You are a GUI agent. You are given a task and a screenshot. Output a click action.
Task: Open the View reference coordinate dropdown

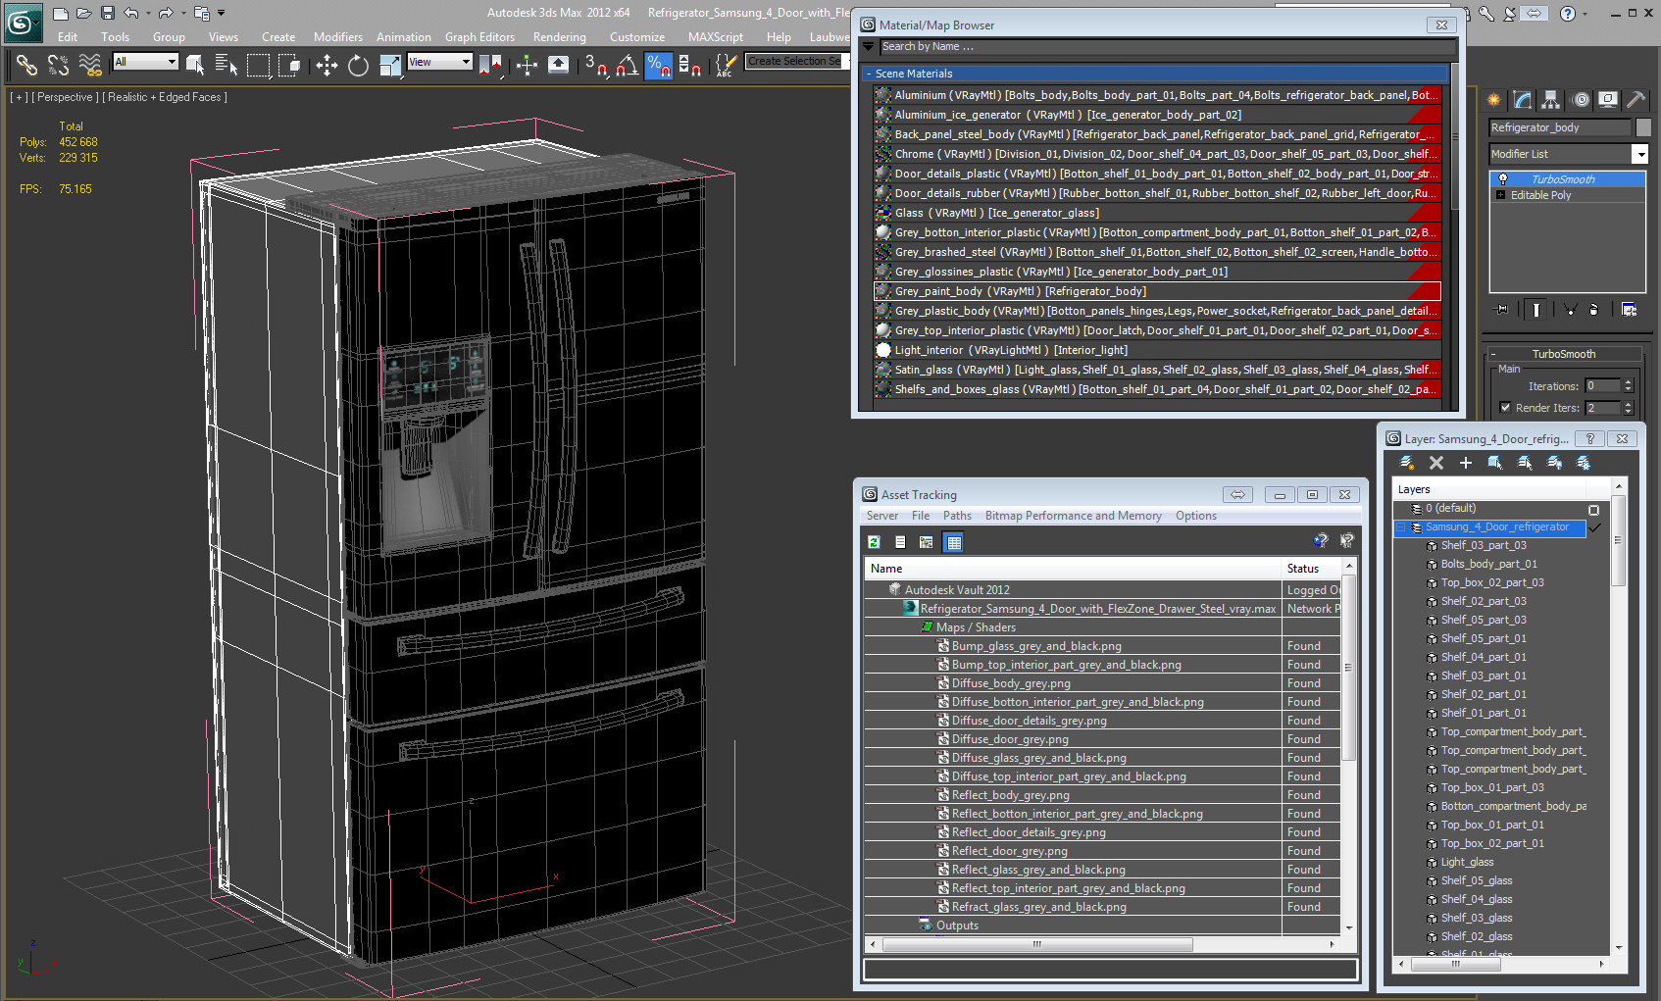coord(439,62)
